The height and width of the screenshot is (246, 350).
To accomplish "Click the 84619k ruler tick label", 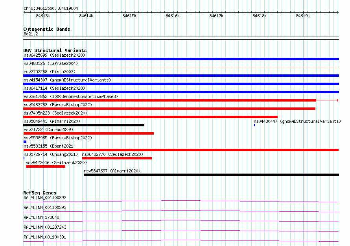I will tap(303, 16).
